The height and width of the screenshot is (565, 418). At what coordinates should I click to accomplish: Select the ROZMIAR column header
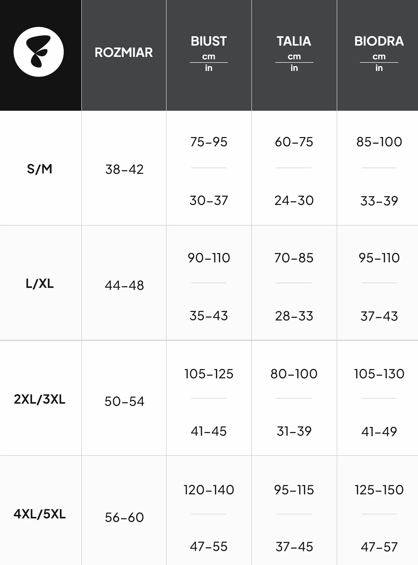point(124,53)
